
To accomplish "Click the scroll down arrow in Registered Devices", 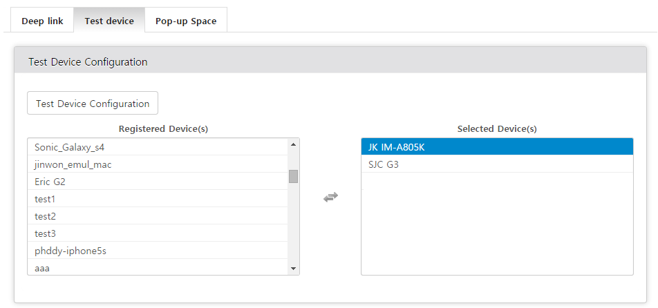I will click(293, 269).
